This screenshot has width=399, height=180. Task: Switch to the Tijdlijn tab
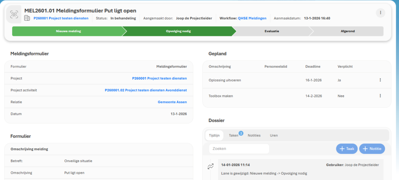point(214,135)
